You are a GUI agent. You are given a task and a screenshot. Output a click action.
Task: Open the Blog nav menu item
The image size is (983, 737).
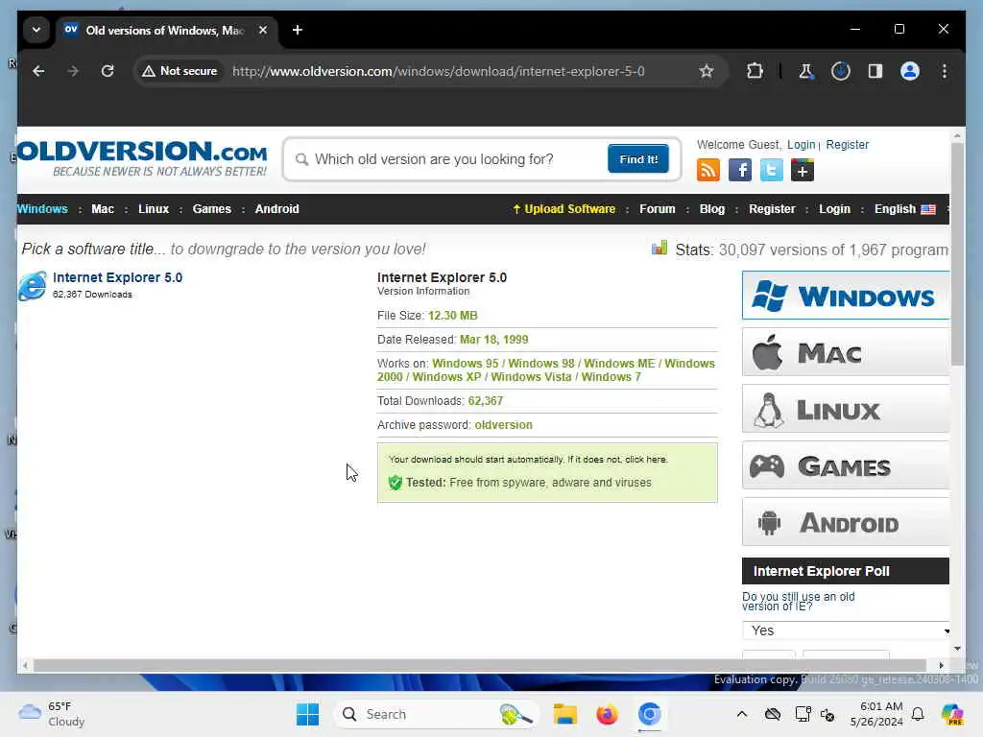coord(711,209)
